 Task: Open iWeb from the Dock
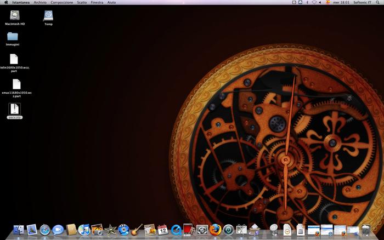(x=150, y=230)
